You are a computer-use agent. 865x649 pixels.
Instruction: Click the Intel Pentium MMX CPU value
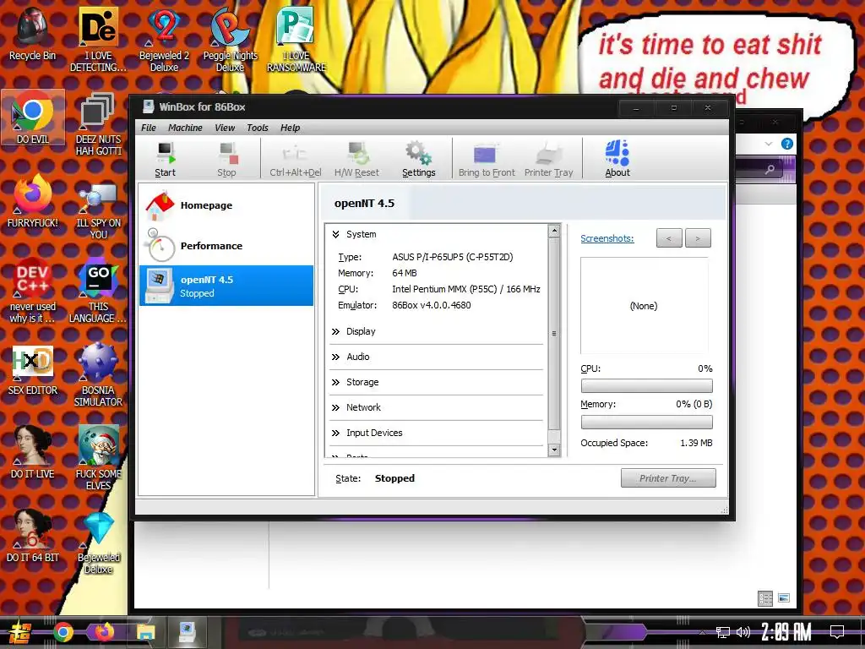tap(466, 289)
